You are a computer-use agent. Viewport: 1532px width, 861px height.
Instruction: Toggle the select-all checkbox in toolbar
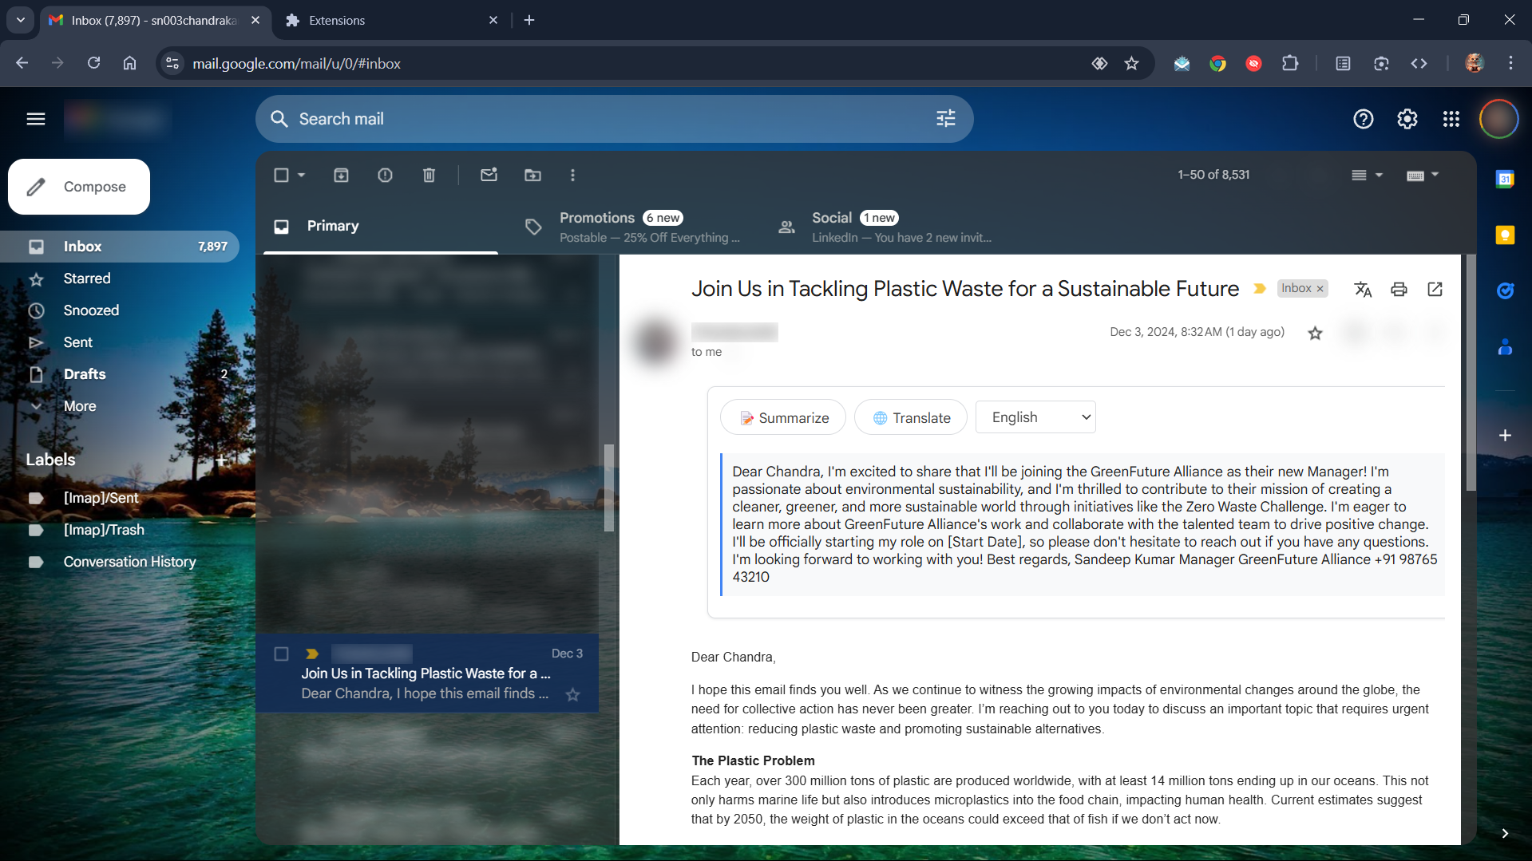click(281, 175)
